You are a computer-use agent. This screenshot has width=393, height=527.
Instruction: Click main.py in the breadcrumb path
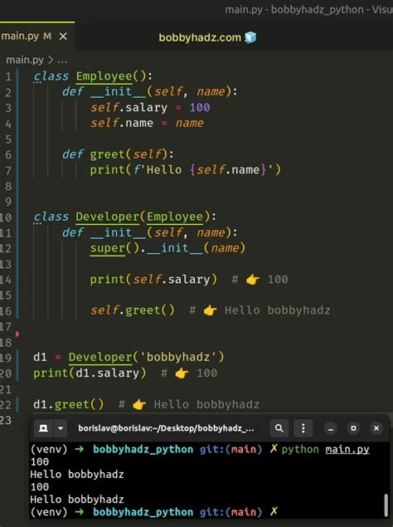click(x=25, y=60)
